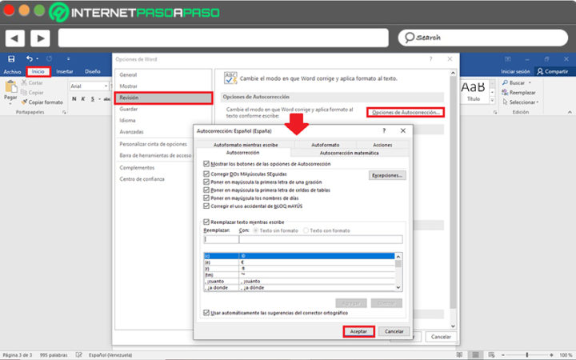The image size is (576, 360).
Task: Click the Copiar formato brush icon
Action: pyautogui.click(x=24, y=102)
